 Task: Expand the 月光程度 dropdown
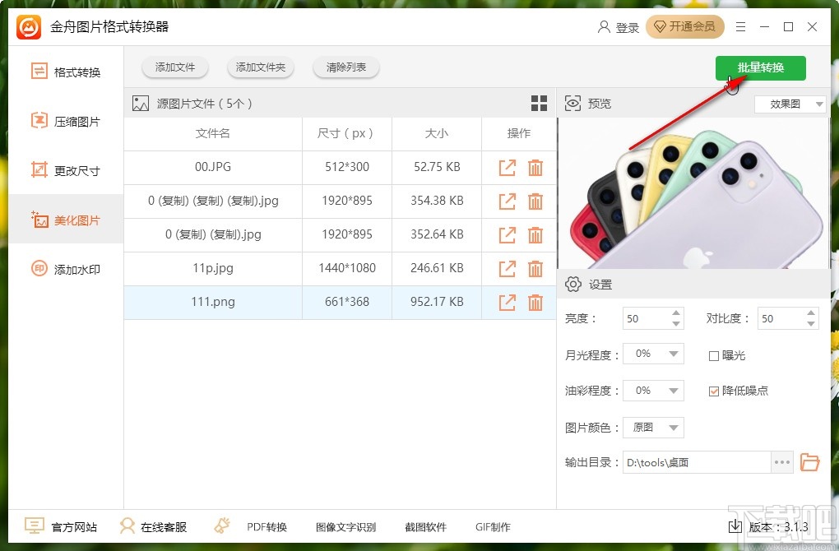[x=654, y=354]
